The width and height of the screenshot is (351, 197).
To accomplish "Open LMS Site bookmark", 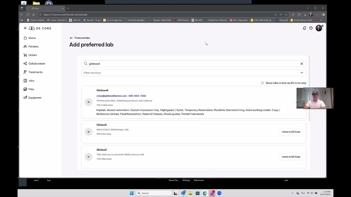I will pos(75,20).
